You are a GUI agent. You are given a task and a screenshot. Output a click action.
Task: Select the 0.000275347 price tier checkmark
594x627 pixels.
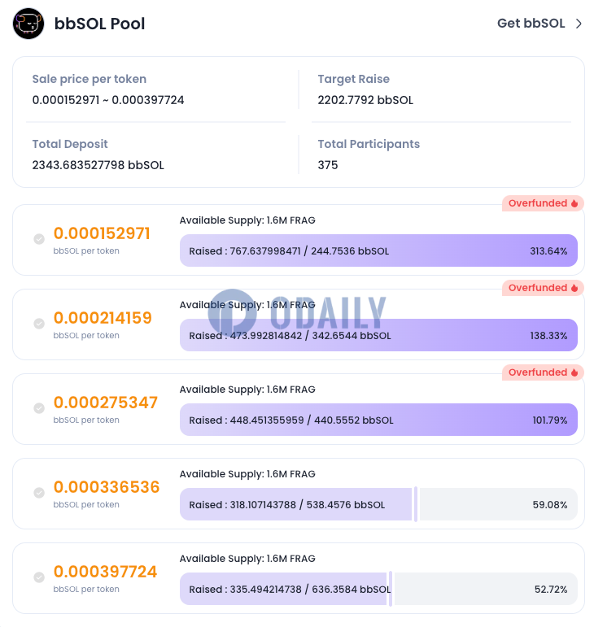[39, 408]
